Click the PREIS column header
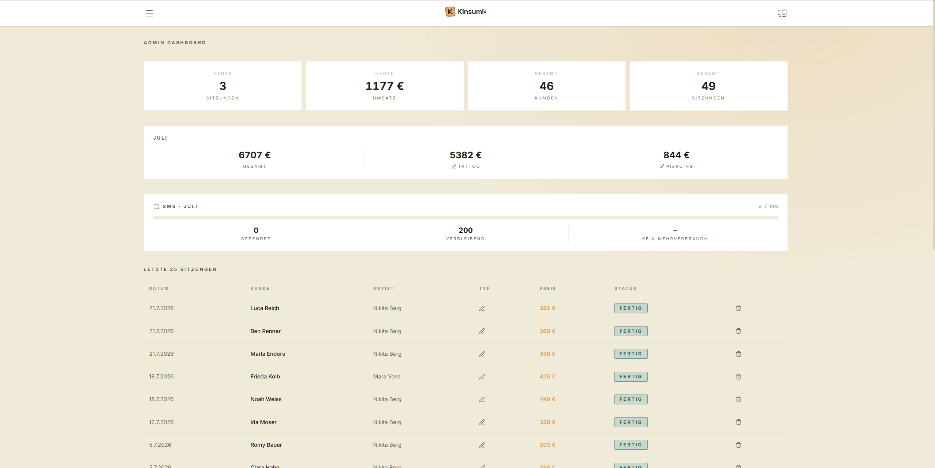 (x=547, y=288)
